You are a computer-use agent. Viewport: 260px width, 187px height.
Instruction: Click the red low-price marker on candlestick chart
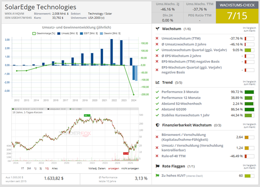[x=126, y=154]
